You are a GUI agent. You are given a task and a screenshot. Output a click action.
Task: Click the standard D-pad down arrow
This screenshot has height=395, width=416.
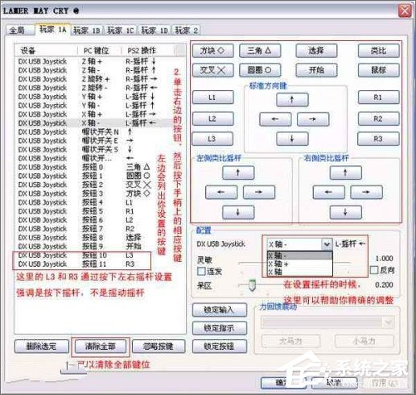[292, 139]
